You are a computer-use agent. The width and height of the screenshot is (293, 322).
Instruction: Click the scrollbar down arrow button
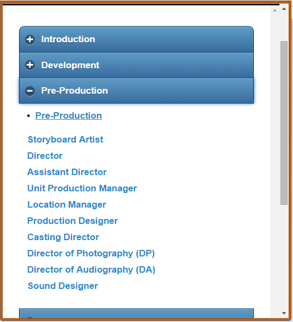point(284,313)
